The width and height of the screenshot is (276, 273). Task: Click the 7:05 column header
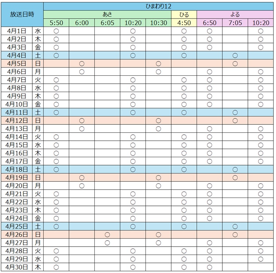(x=235, y=23)
